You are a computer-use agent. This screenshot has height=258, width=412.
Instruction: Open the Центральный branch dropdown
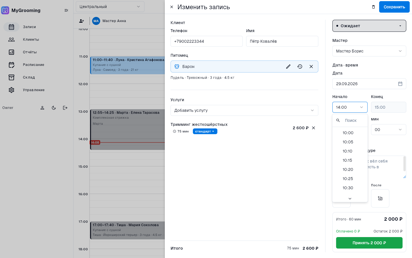(110, 7)
